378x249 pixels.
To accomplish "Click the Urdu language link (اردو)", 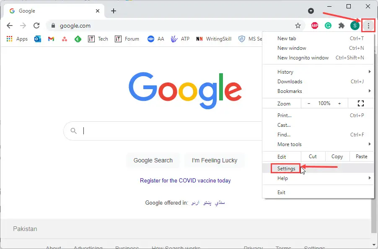I will pyautogui.click(x=195, y=203).
